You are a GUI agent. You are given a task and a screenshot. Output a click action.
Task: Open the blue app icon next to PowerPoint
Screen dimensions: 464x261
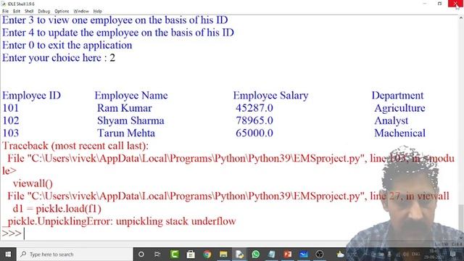[x=304, y=254]
